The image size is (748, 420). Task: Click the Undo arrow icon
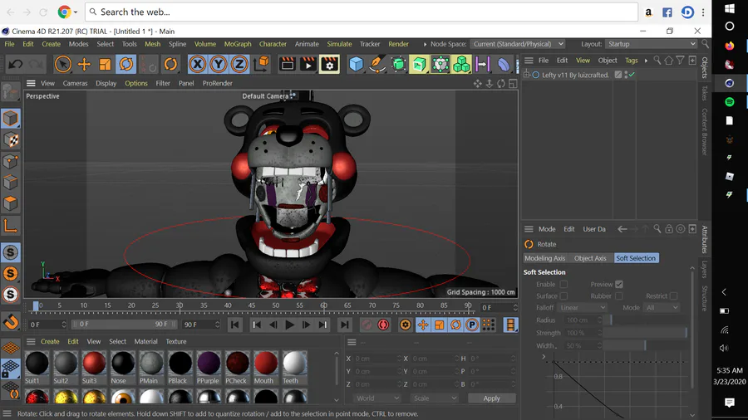[16, 65]
